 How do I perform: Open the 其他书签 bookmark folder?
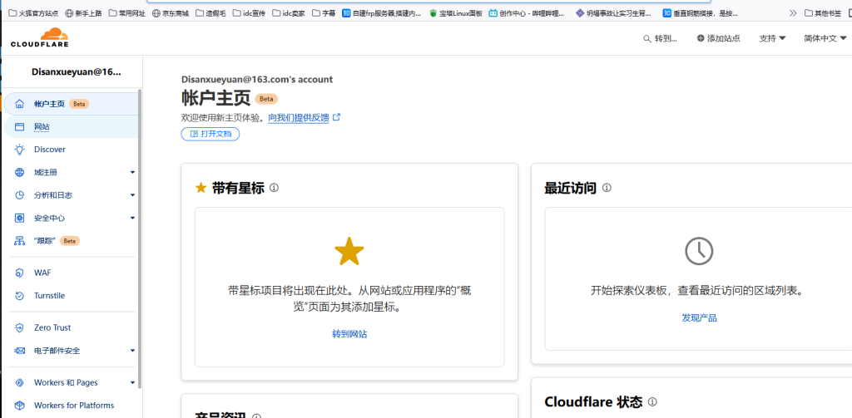(825, 13)
